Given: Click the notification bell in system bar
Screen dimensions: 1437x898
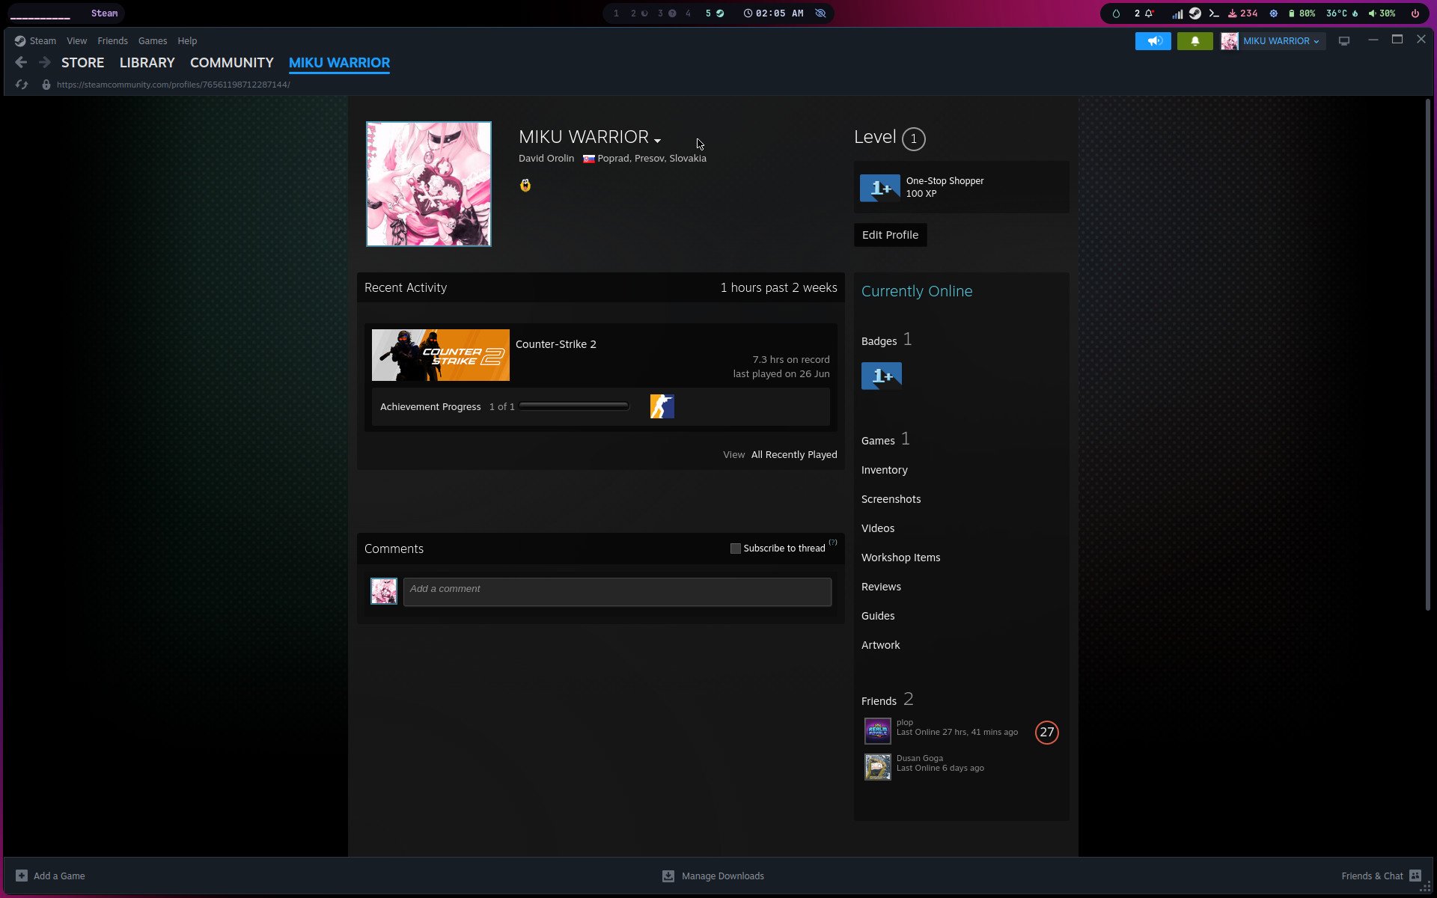Looking at the screenshot, I should click(x=1149, y=13).
